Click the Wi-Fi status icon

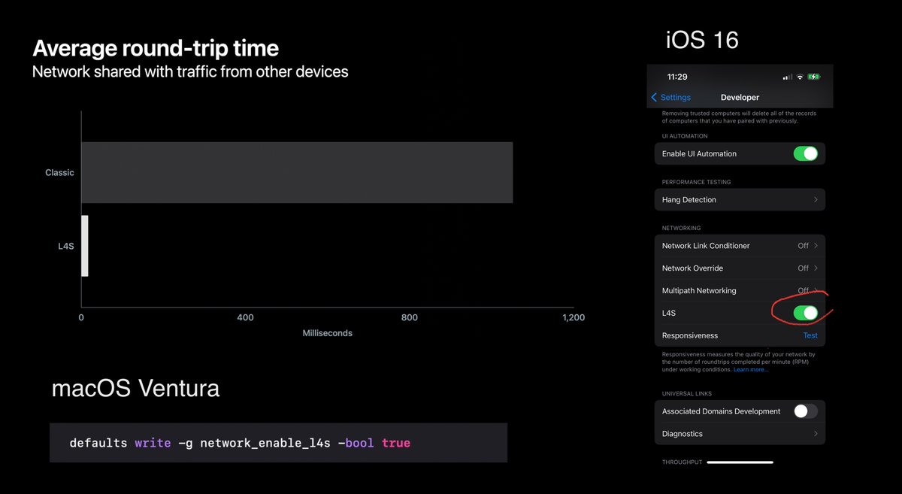point(800,77)
